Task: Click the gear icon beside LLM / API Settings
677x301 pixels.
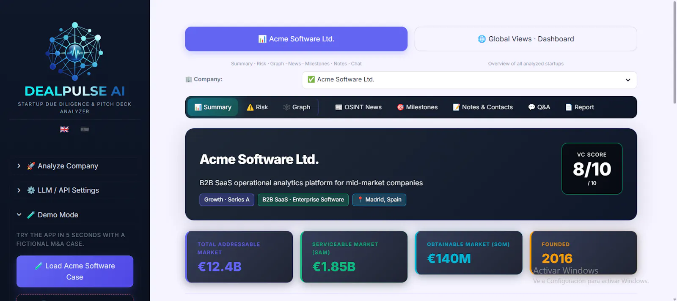Action: coord(31,190)
